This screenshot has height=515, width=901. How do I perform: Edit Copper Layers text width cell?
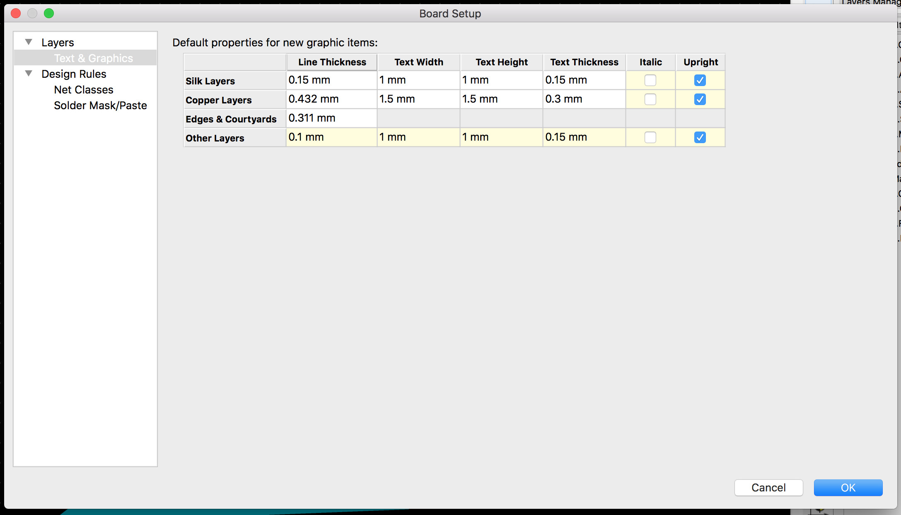coord(418,99)
